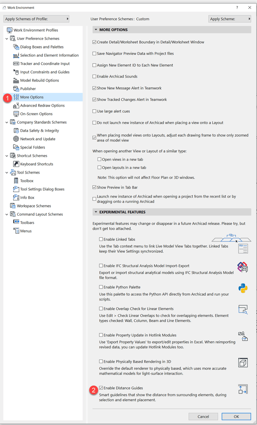Check Enable Property Update in Hotlink Modules
The width and height of the screenshot is (257, 425).
click(101, 335)
